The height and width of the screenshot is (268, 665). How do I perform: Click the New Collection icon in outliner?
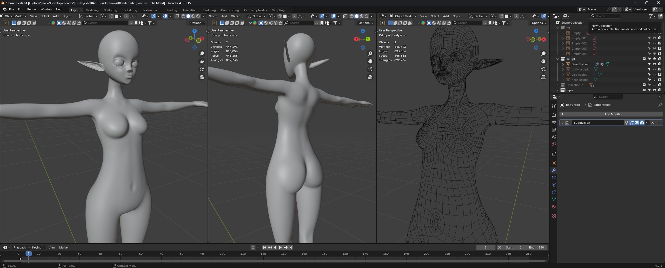coord(660,16)
